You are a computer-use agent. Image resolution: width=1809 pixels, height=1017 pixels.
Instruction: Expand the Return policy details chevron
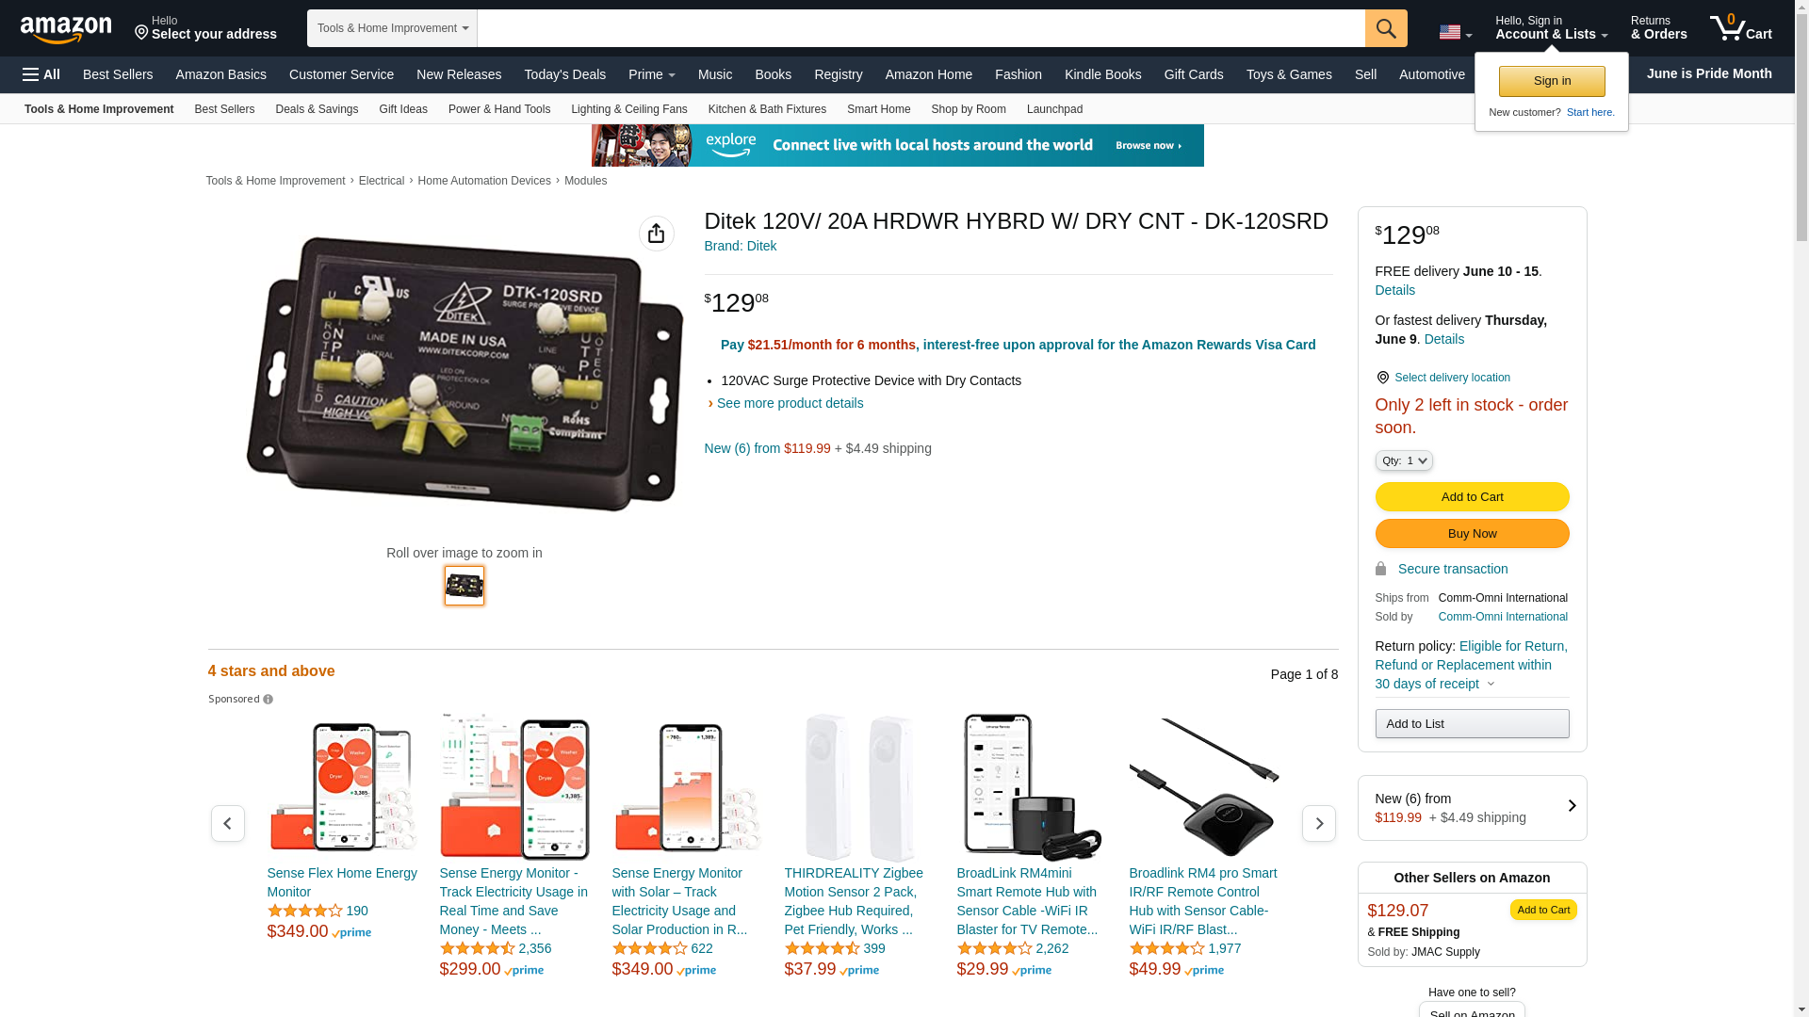(x=1491, y=685)
